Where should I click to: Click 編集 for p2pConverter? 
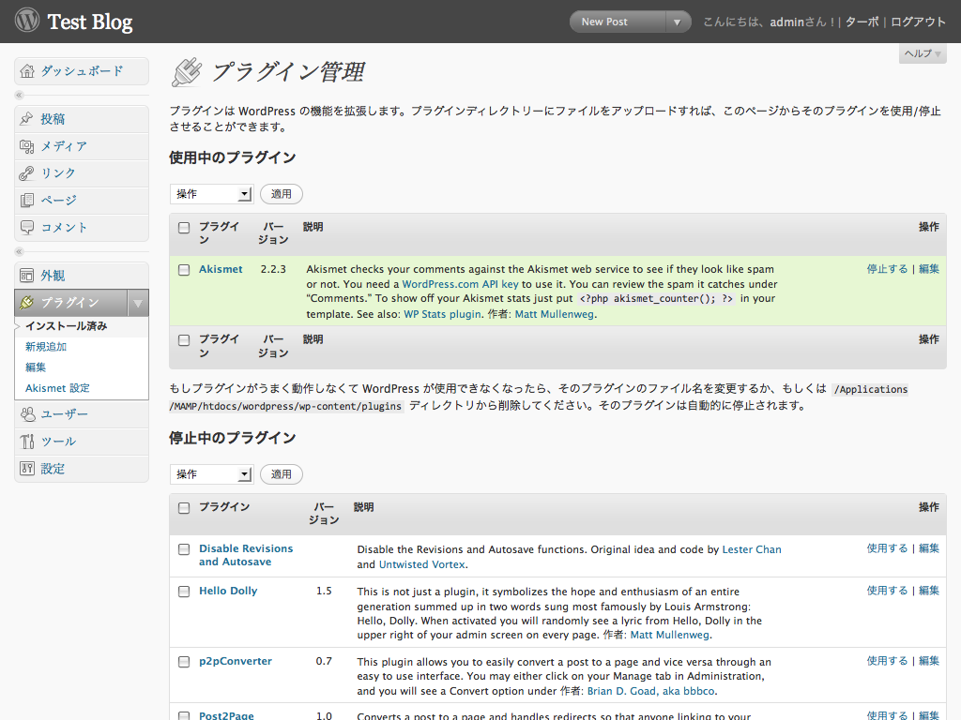[x=928, y=661]
